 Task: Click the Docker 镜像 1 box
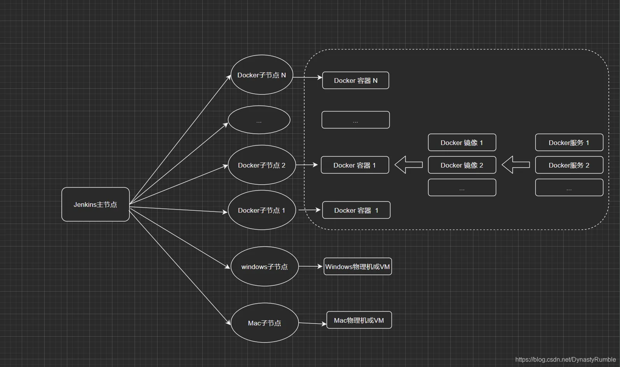click(x=462, y=143)
